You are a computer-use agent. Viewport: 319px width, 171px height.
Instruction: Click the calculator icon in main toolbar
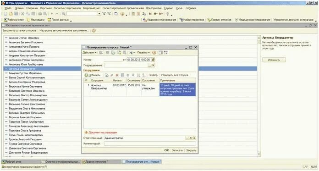click(133, 14)
